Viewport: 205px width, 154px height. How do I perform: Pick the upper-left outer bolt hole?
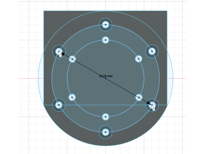tap(59, 51)
